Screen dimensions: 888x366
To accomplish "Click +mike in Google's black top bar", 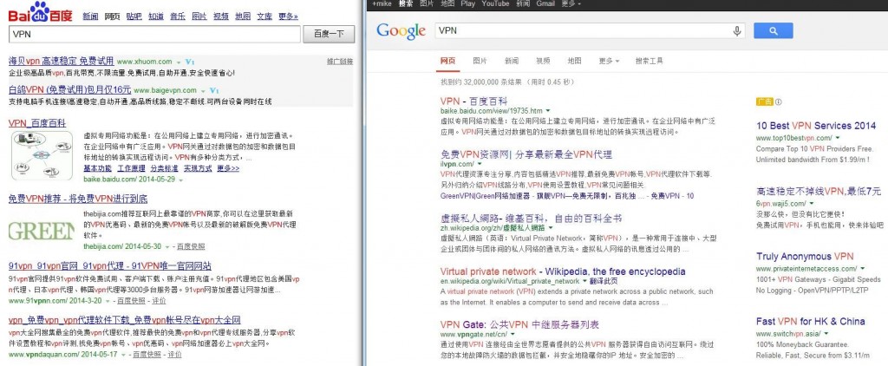I will [382, 4].
